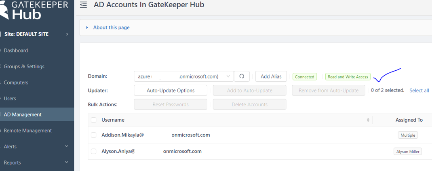Click the domain refresh icon button
Viewport: 432px width, 171px height.
point(242,76)
